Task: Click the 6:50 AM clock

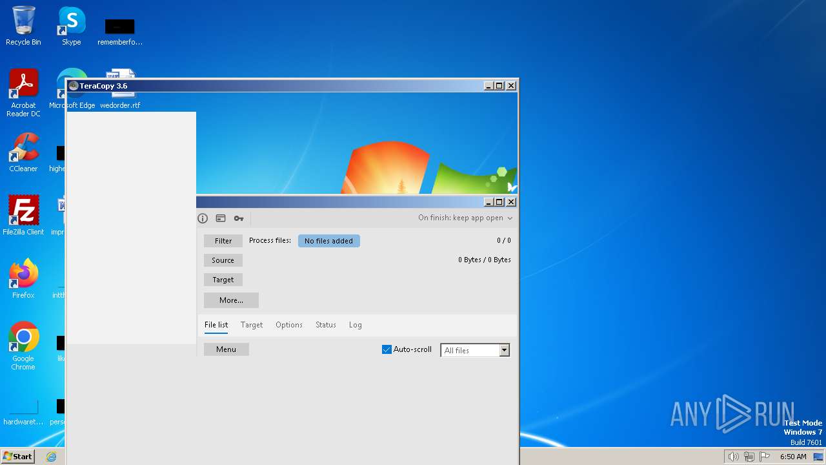Action: pos(793,457)
